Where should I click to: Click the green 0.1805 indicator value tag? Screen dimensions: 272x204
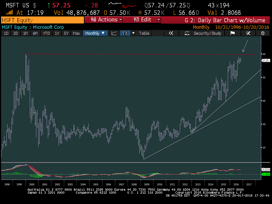[266, 174]
